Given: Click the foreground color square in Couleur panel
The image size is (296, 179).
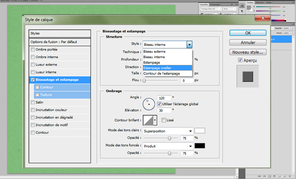Looking at the screenshot, I should (249, 7).
